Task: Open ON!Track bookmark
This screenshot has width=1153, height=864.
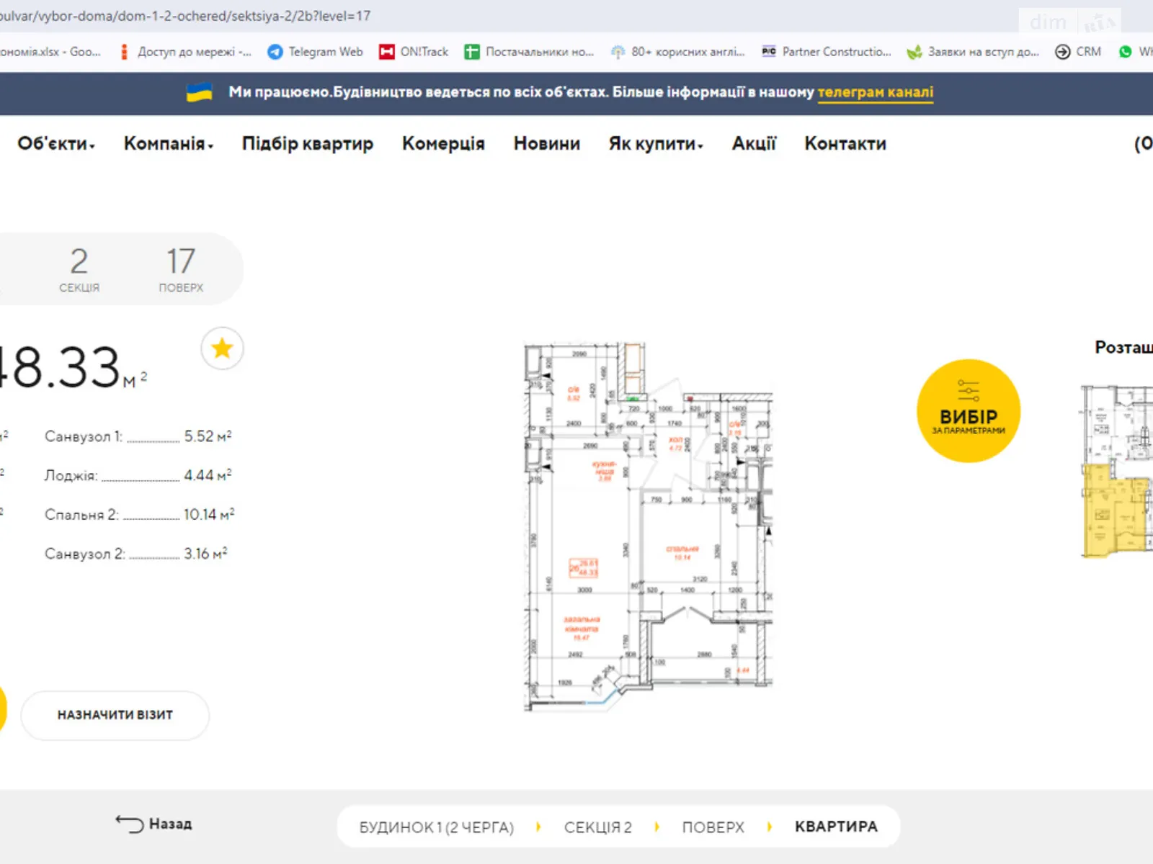Action: pos(414,52)
